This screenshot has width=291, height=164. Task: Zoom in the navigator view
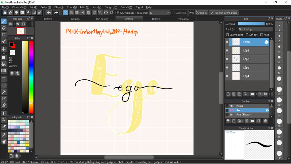click(x=18, y=24)
